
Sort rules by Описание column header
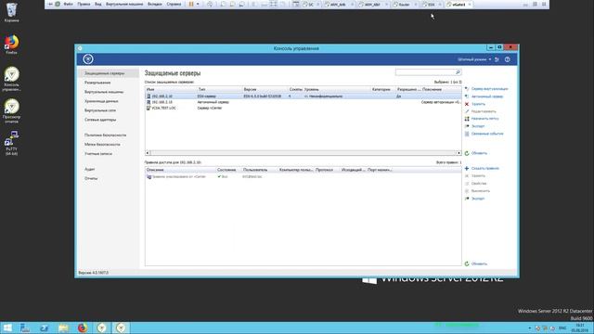(x=181, y=170)
